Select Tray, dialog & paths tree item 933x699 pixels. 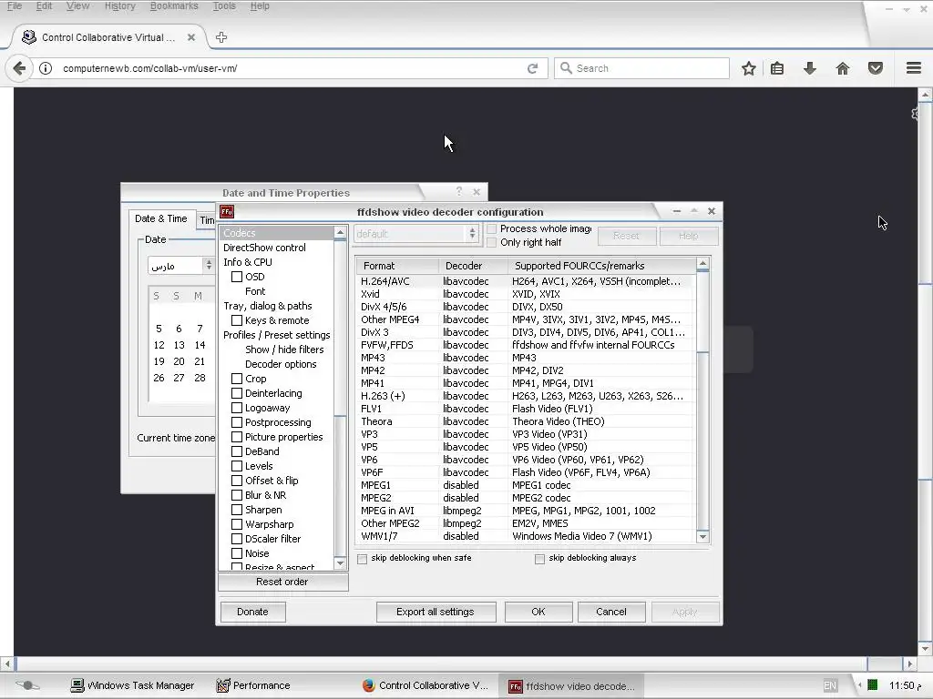click(x=268, y=306)
